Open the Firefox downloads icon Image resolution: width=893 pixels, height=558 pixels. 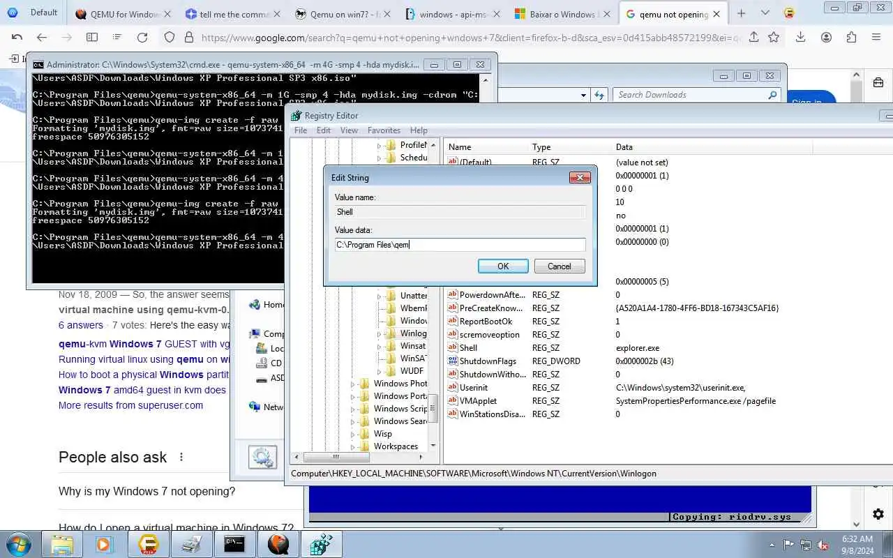coord(801,38)
